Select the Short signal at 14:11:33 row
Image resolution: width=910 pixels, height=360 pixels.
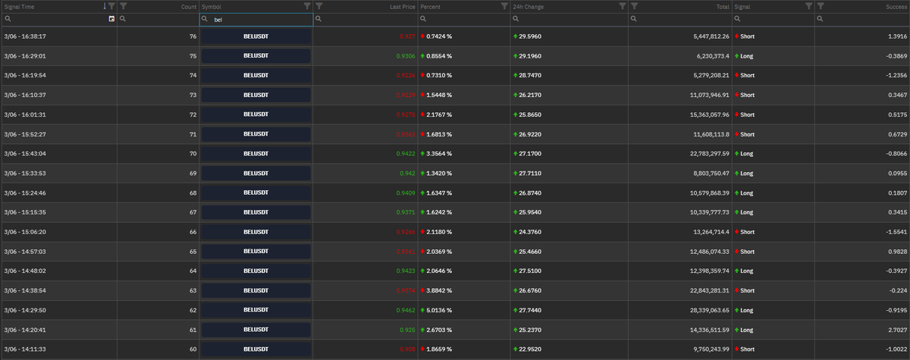(x=745, y=349)
